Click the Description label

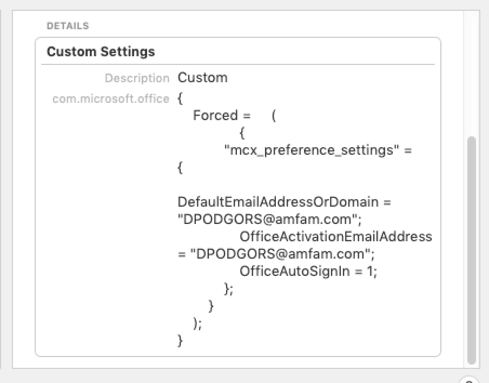click(x=137, y=78)
